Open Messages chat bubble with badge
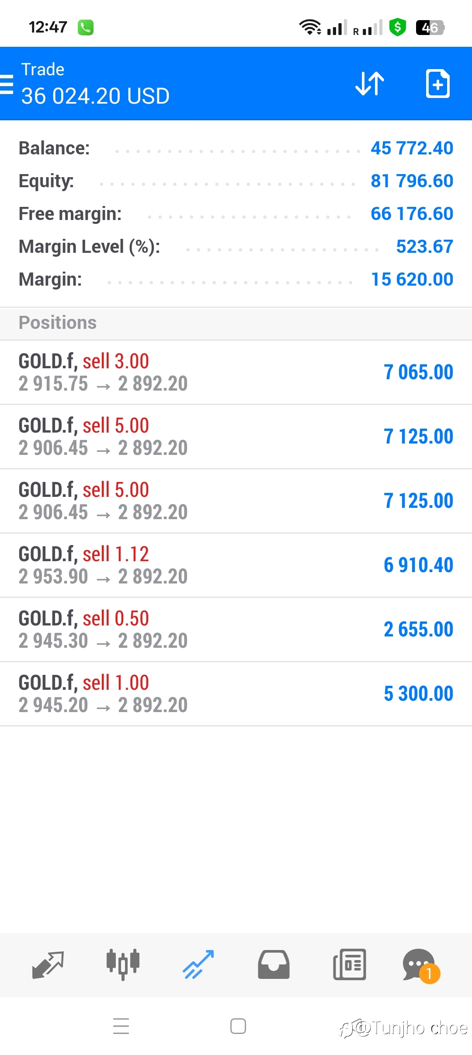Screen dimensions: 472x1055 point(421,966)
